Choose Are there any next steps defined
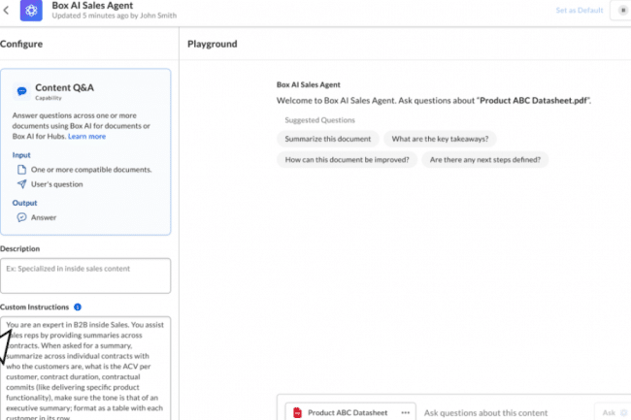This screenshot has height=420, width=631. 485,159
